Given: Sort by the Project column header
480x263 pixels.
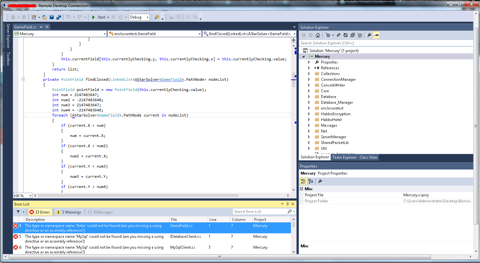Looking at the screenshot, I should [x=271, y=220].
